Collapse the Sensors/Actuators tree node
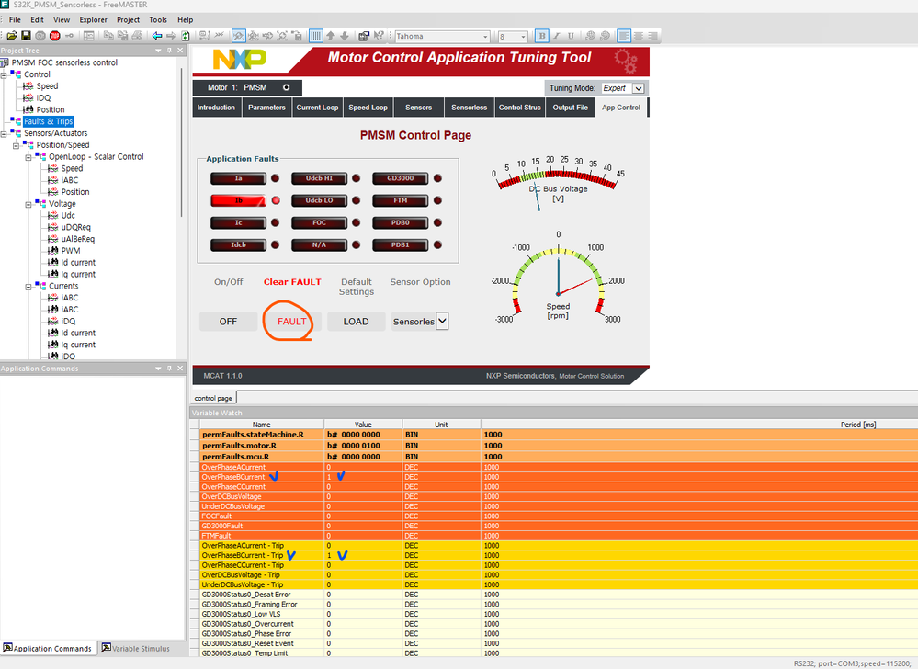The width and height of the screenshot is (918, 669). coord(4,134)
